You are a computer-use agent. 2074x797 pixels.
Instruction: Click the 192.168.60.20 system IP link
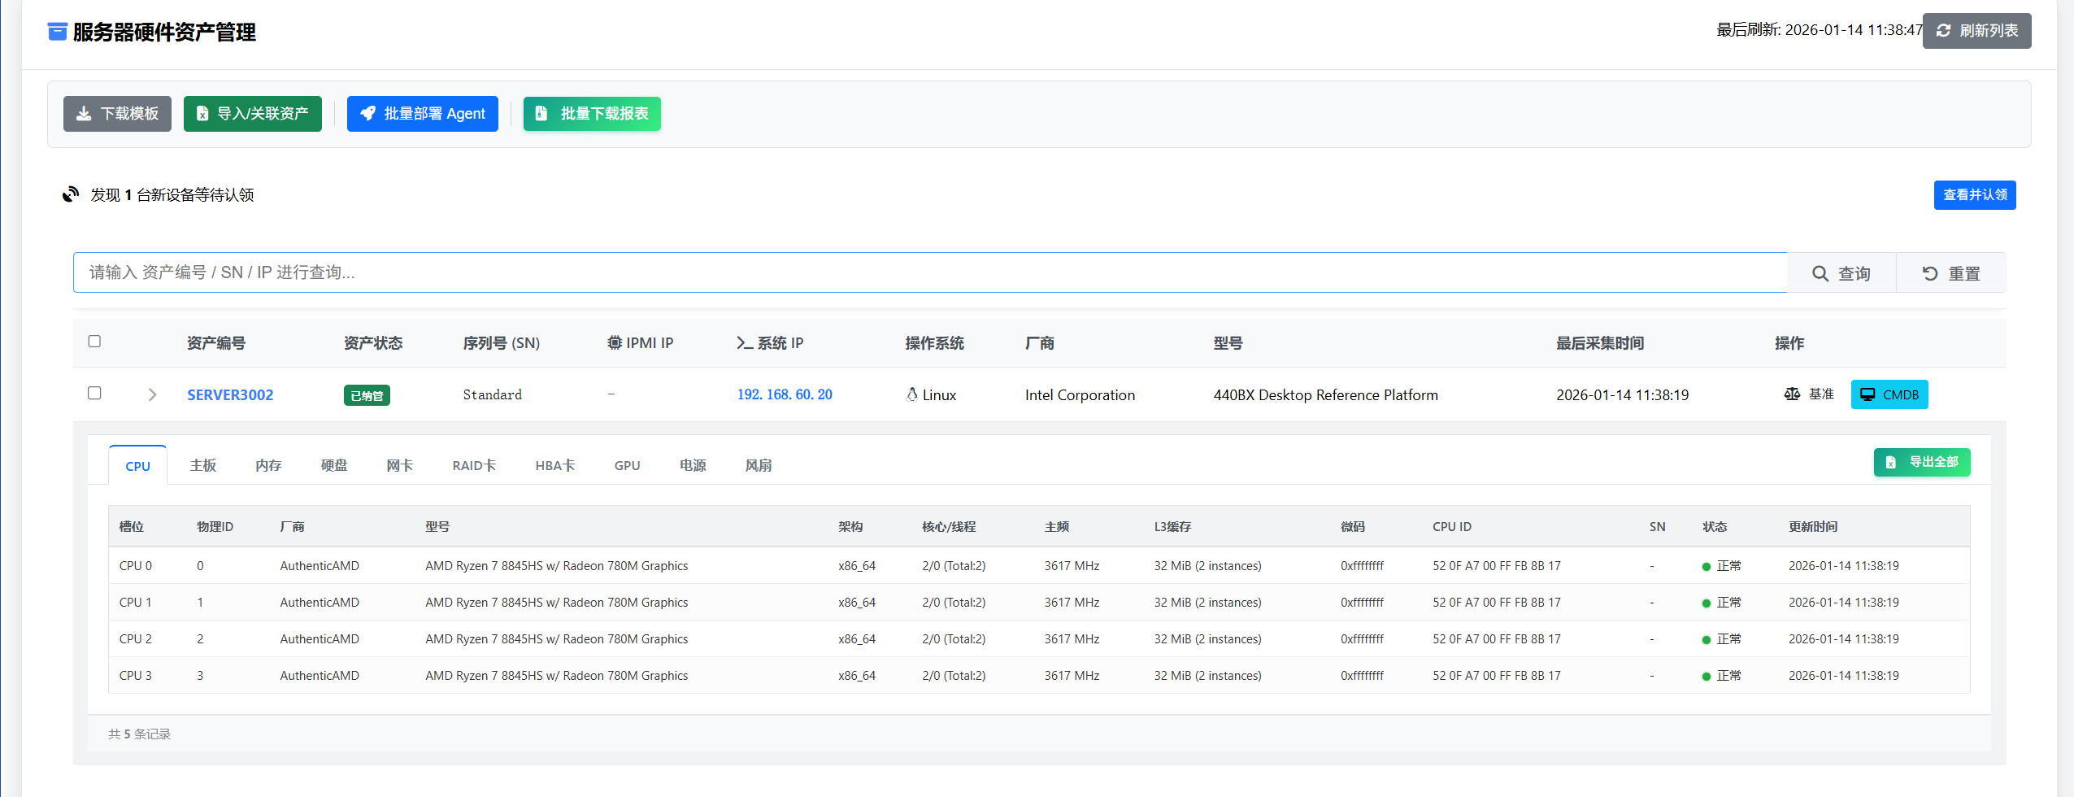coord(785,394)
